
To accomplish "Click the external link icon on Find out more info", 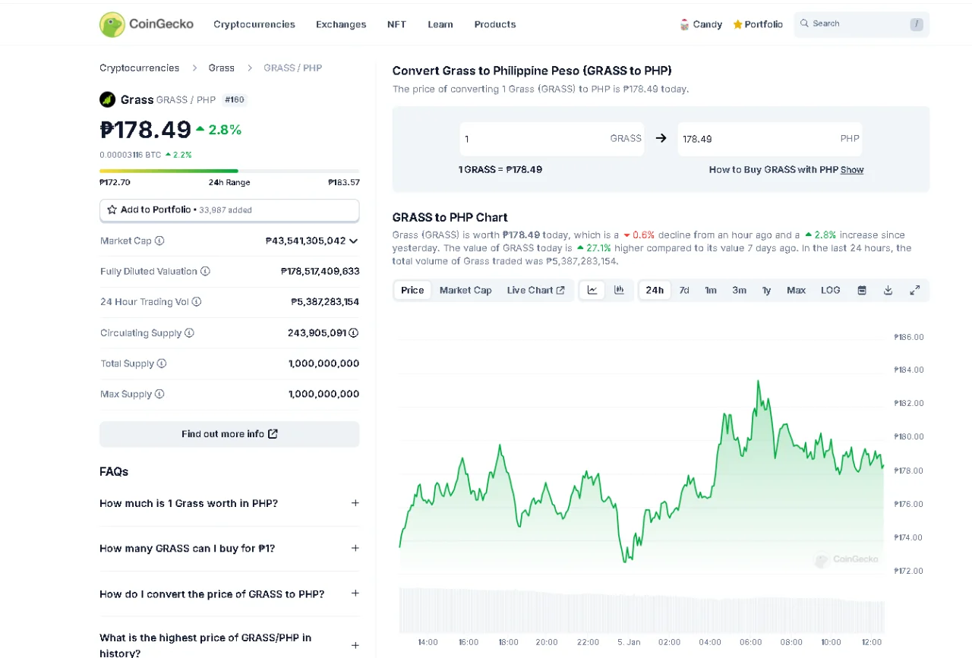I will click(273, 434).
